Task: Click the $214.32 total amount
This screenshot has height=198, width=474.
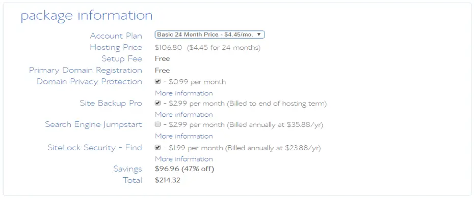Action: [168, 180]
